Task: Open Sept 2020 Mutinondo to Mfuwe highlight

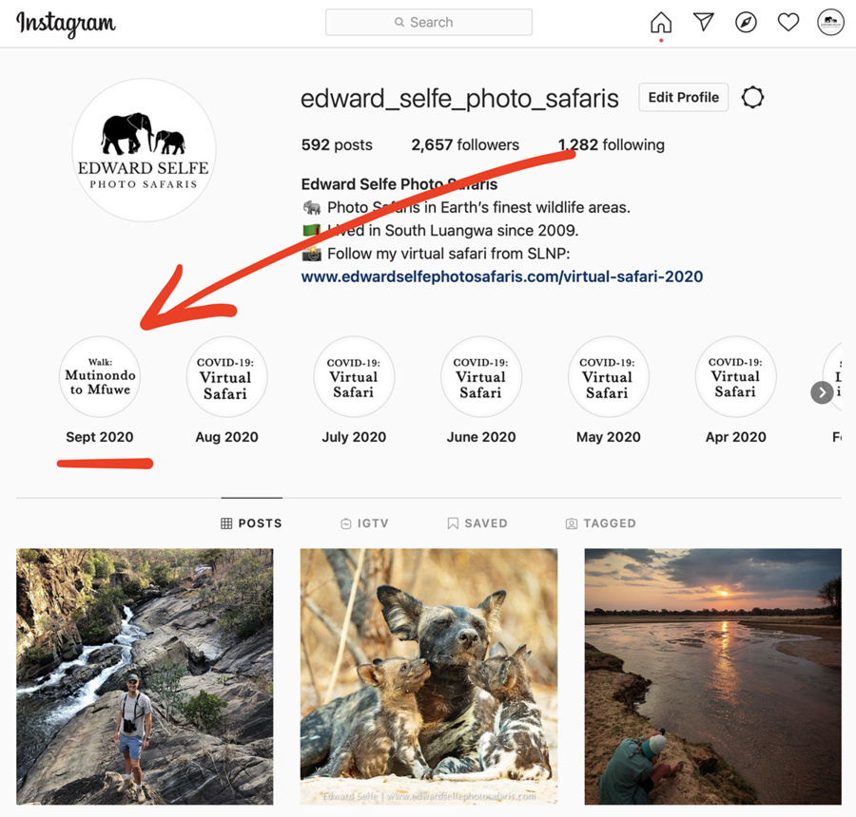Action: point(100,377)
